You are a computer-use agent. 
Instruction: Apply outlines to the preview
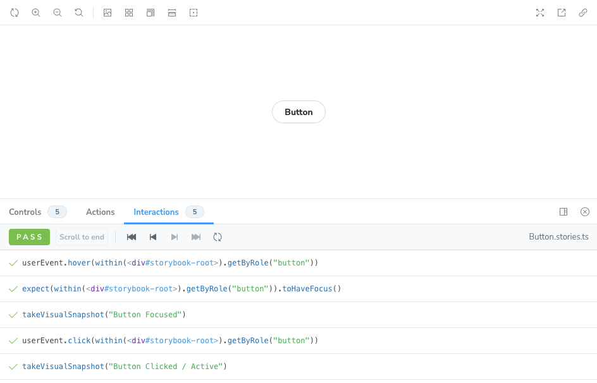tap(194, 13)
